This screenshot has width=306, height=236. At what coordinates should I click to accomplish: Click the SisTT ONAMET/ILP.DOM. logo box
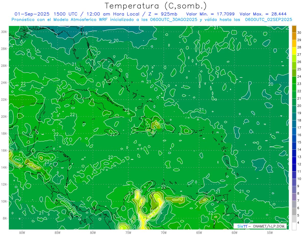[x=260, y=226]
